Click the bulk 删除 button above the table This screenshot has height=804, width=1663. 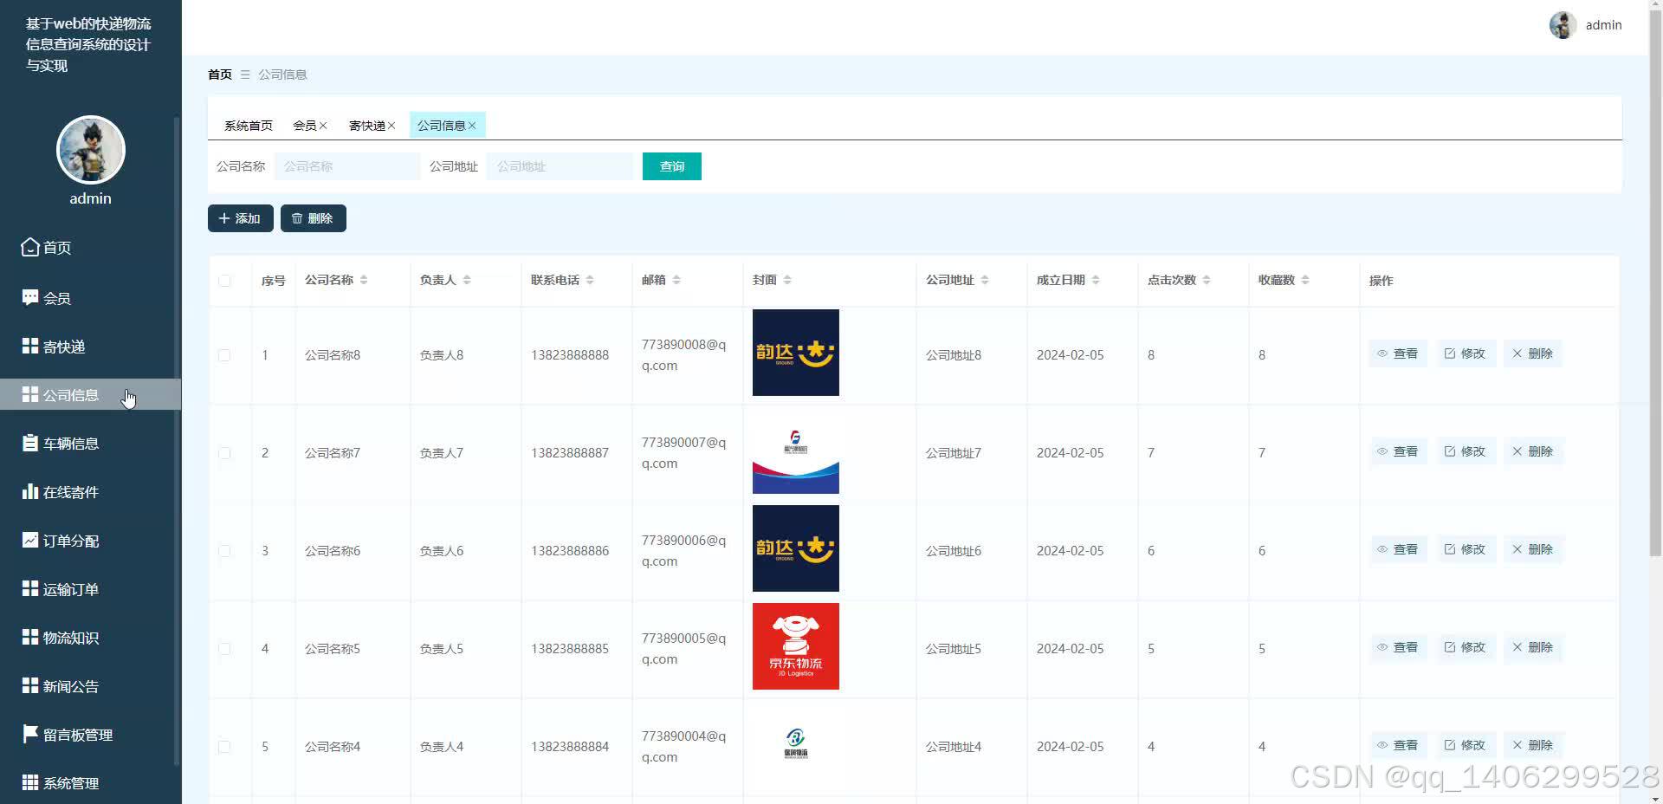pyautogui.click(x=314, y=218)
